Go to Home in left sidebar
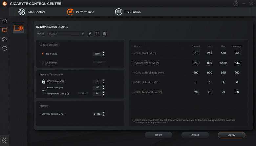The height and width of the screenshot is (146, 256). point(5,21)
